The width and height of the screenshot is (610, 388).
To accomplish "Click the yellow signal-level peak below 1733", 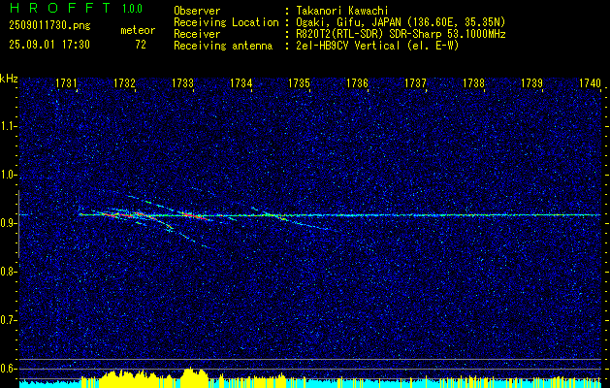I will click(x=192, y=377).
